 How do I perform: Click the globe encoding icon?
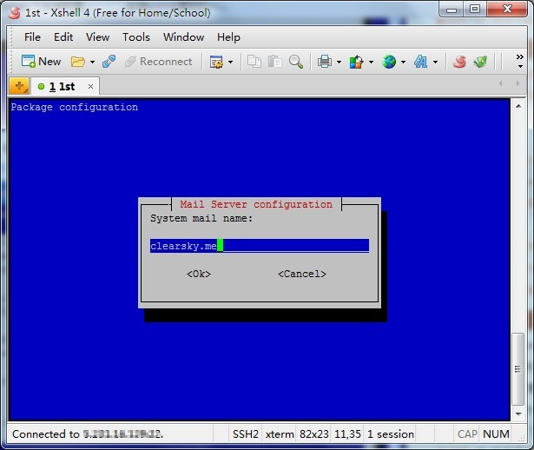tap(389, 62)
